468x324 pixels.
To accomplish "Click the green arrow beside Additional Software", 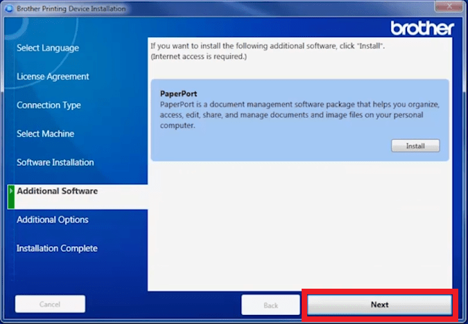I will tap(11, 197).
